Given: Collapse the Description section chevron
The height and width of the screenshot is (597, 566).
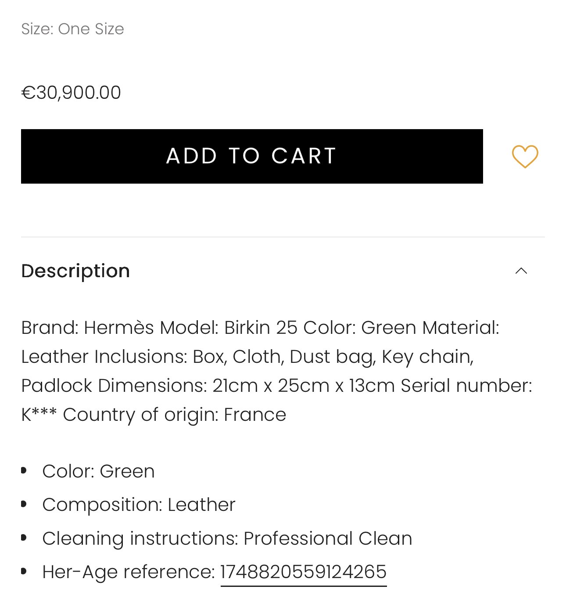Looking at the screenshot, I should click(x=521, y=271).
